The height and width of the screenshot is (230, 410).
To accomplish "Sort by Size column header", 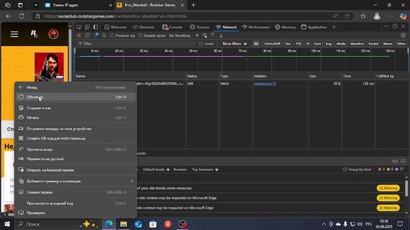I will (325, 76).
